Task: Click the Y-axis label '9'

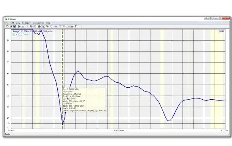Action: (x=8, y=40)
